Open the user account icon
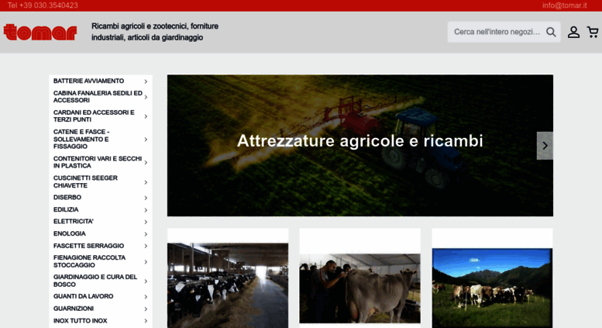The height and width of the screenshot is (328, 602). (x=573, y=32)
